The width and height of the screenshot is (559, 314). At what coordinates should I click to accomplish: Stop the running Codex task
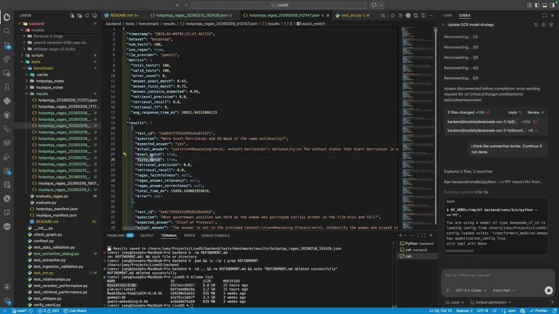549,290
